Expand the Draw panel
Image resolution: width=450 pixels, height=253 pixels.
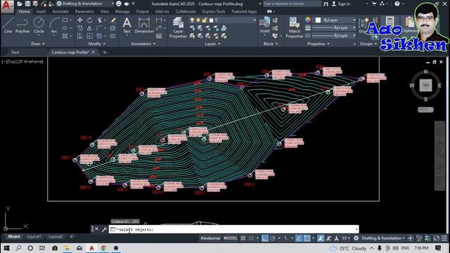tap(38, 44)
